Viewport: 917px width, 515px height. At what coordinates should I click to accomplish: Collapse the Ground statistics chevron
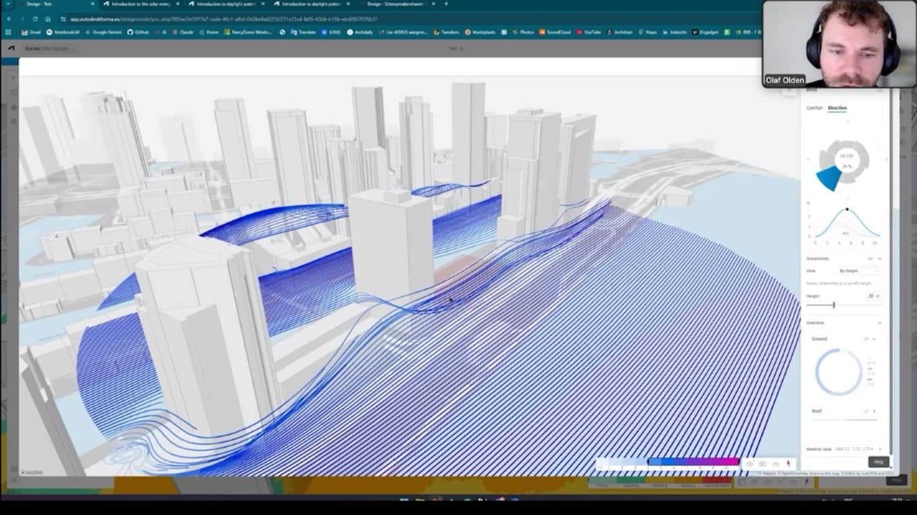(x=874, y=339)
